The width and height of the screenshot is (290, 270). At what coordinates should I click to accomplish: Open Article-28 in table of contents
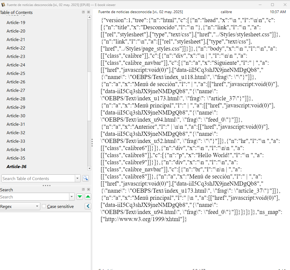pos(16,99)
